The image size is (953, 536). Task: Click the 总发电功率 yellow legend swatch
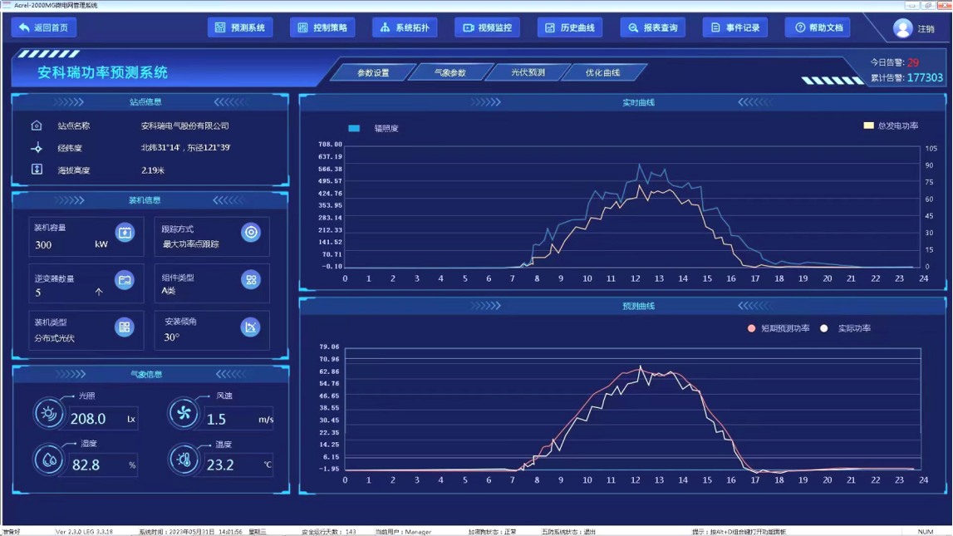868,125
